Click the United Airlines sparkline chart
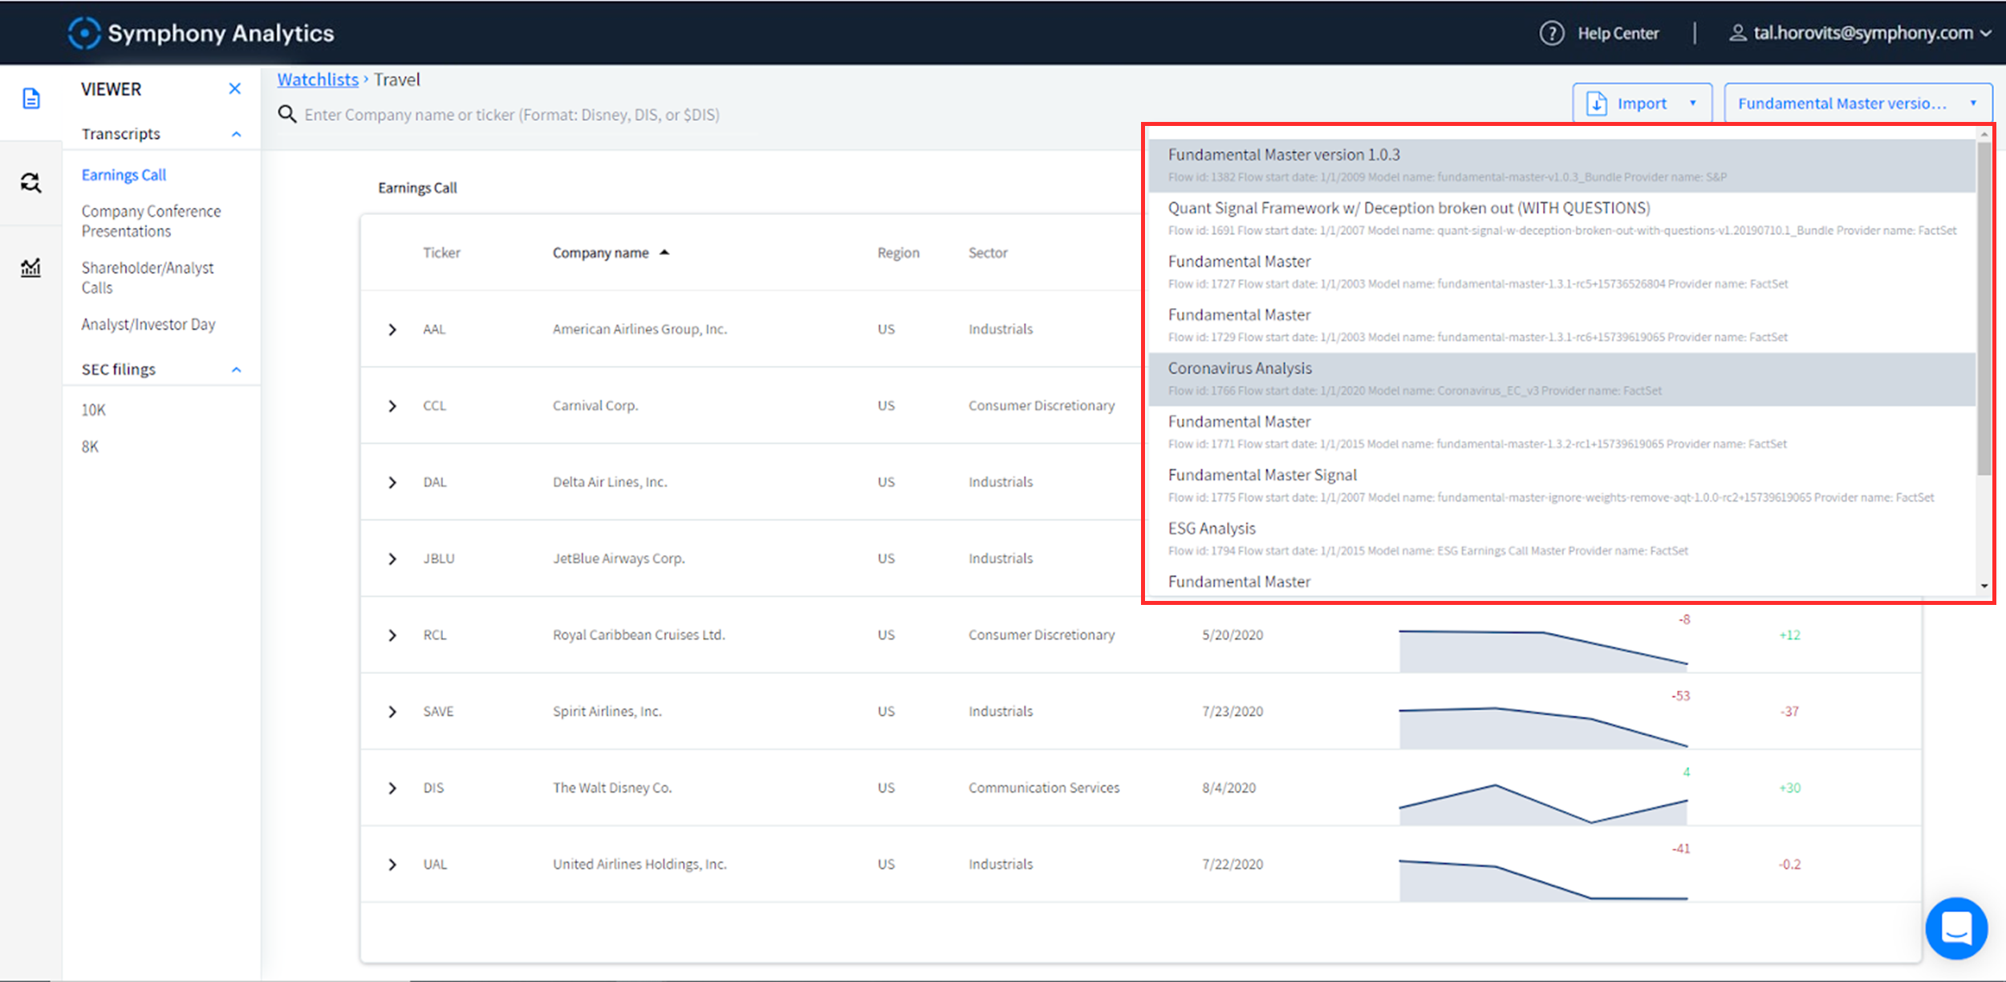2006x982 pixels. [x=1543, y=879]
